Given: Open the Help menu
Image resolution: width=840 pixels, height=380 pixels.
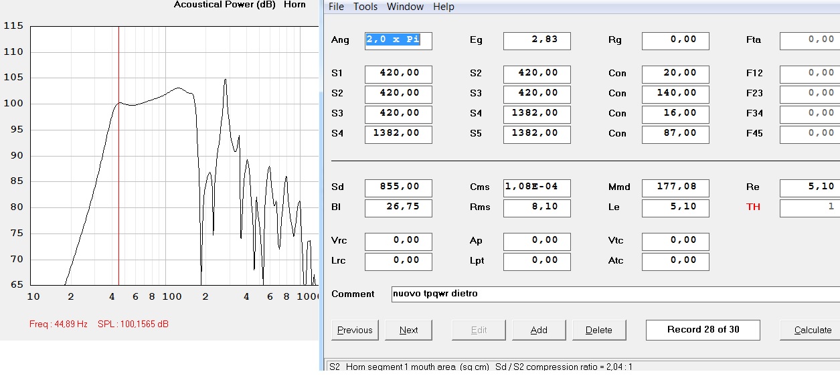Looking at the screenshot, I should [444, 7].
